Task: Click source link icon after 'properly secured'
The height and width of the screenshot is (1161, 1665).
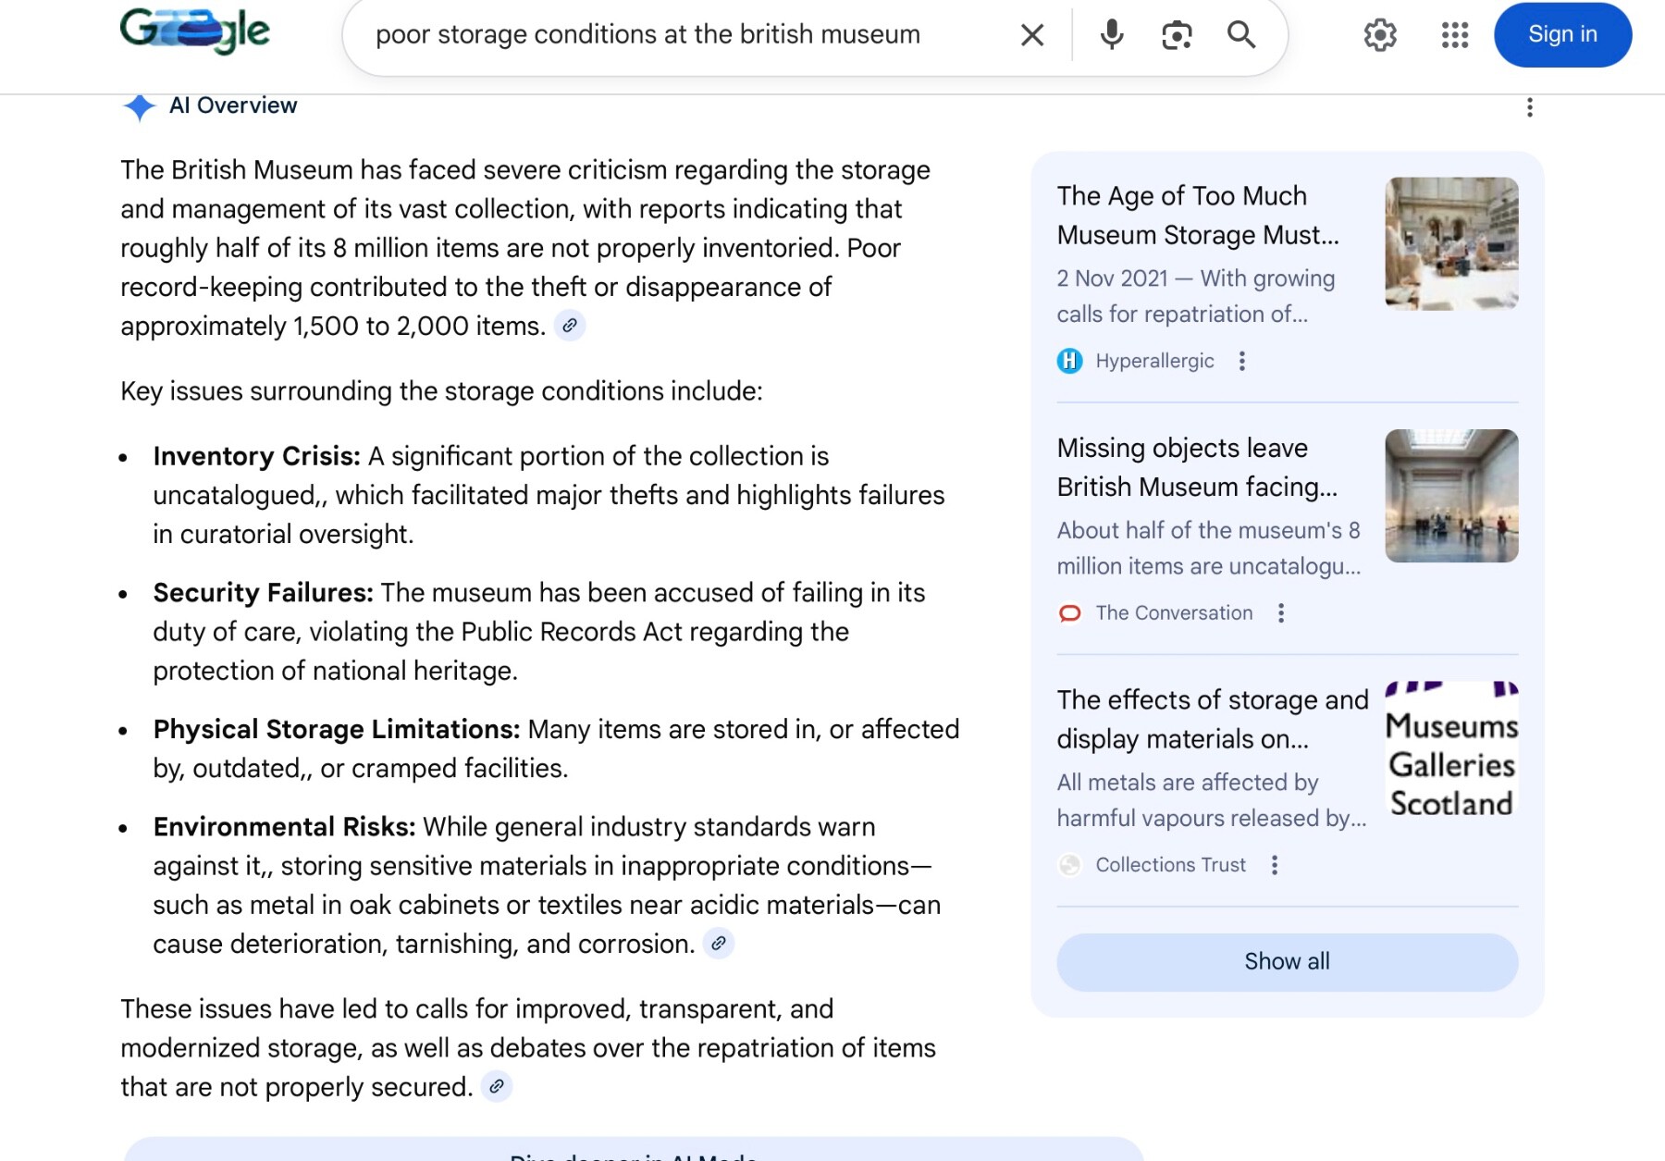Action: (x=497, y=1086)
